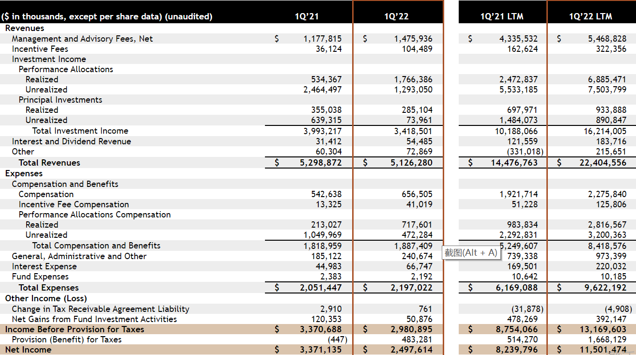
Task: Click the 'Performance Allocations Compensation' row label
Action: coord(94,215)
